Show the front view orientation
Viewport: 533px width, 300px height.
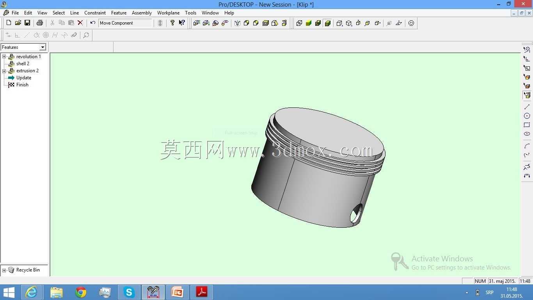[368, 23]
